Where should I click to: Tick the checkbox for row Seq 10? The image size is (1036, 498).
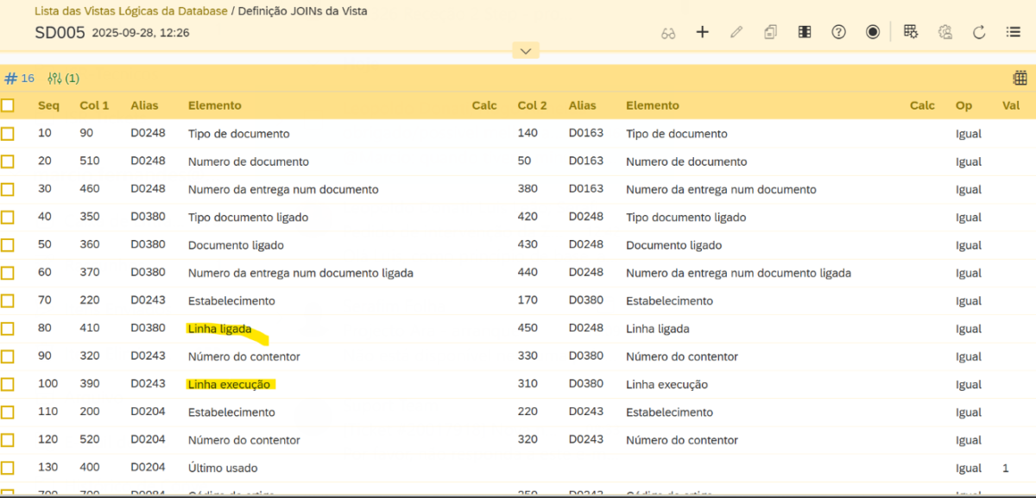[8, 134]
